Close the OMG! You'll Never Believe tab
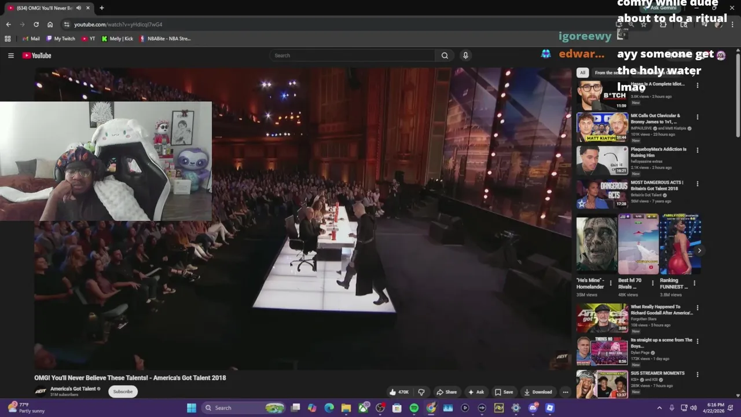This screenshot has width=741, height=417. (x=89, y=8)
